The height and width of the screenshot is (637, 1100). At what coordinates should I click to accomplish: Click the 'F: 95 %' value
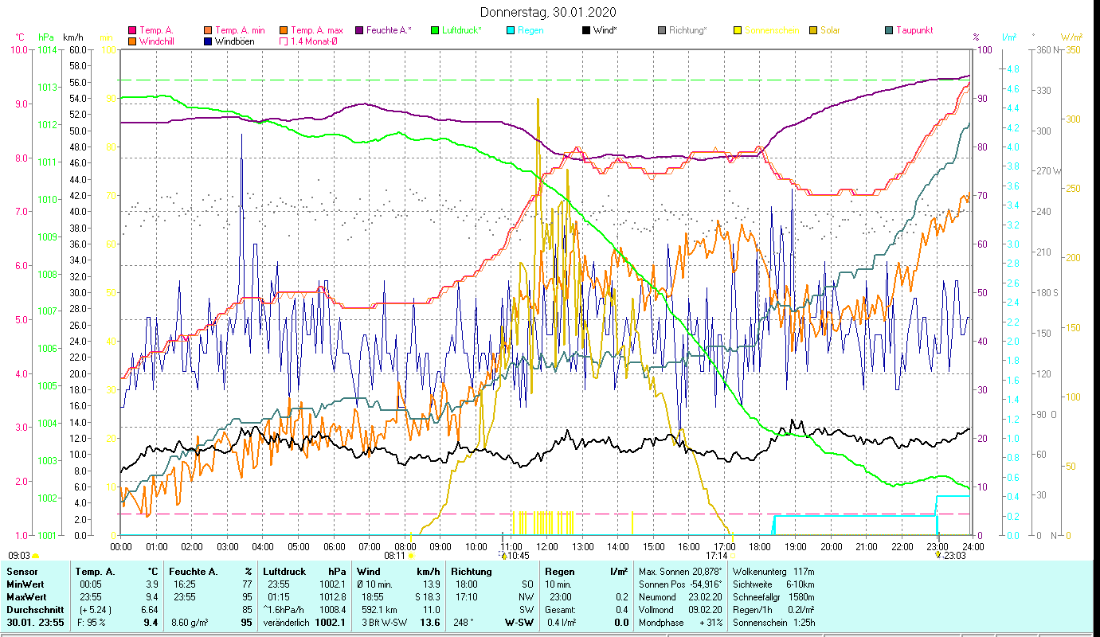(x=90, y=623)
